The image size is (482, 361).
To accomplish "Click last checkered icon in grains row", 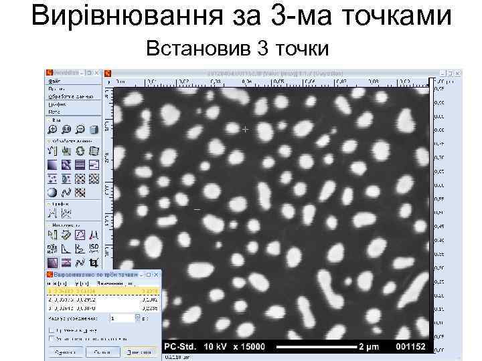I will pyautogui.click(x=94, y=178).
